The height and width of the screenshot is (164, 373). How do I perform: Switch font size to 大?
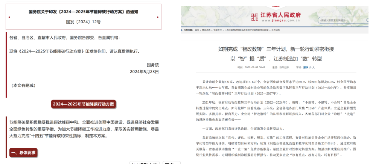[313, 67]
